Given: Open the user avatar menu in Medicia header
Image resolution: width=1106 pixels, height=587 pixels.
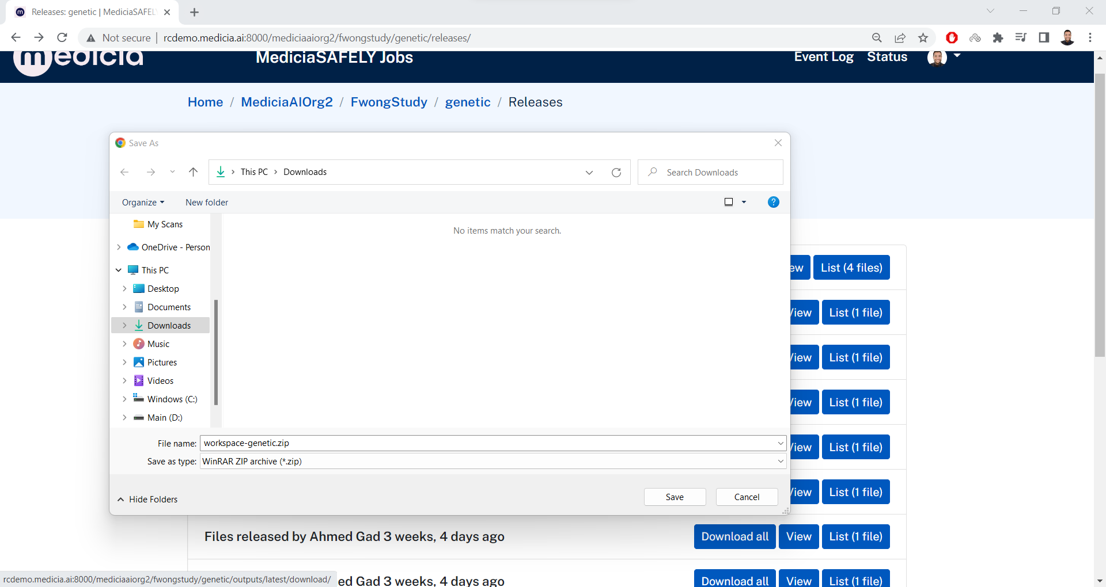Looking at the screenshot, I should click(944, 57).
